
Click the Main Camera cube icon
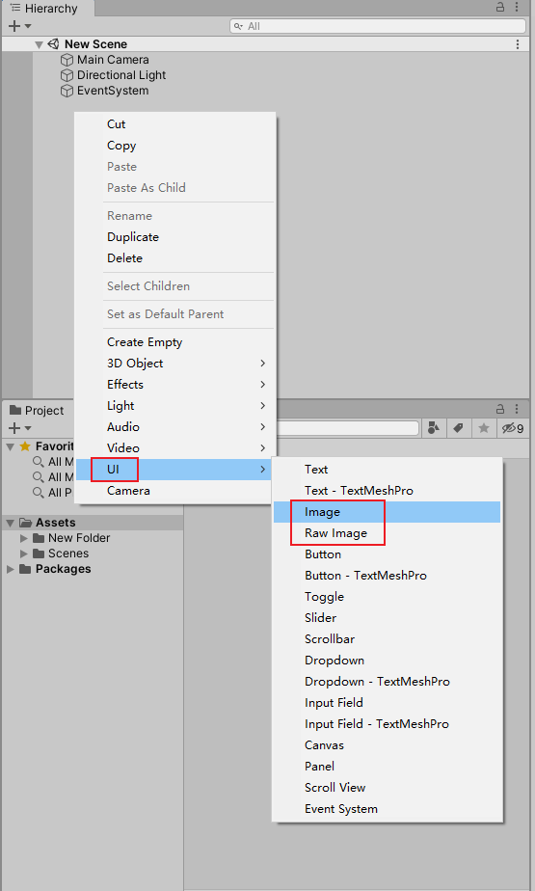pos(67,60)
